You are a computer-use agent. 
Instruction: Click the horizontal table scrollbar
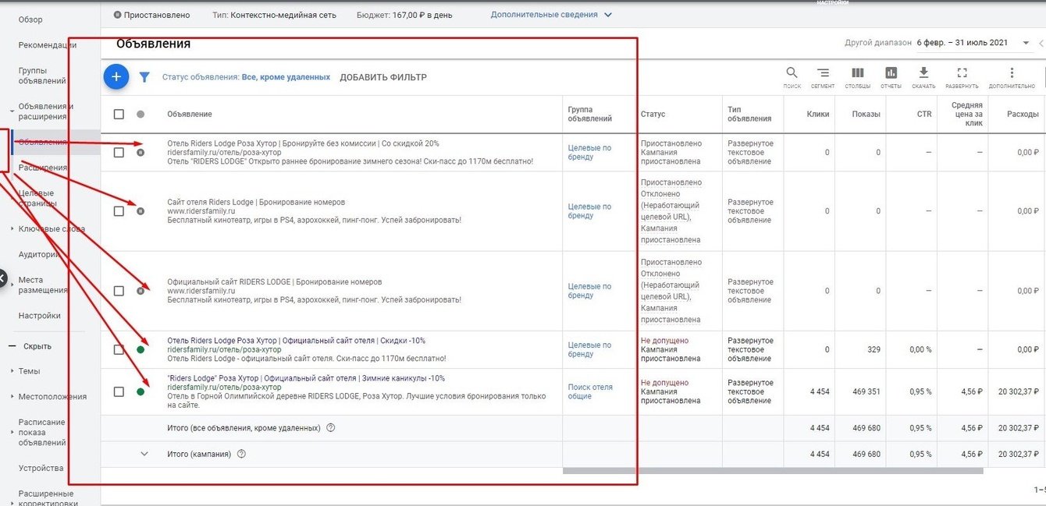point(773,470)
